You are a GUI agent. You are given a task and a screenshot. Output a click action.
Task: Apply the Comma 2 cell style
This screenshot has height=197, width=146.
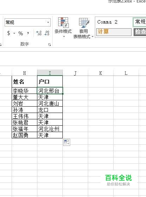tap(114, 22)
